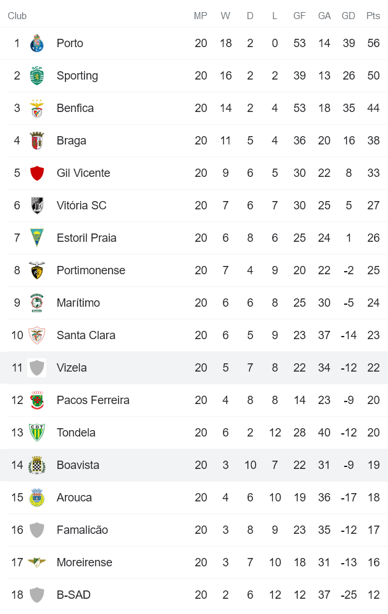
Task: Click the Porto club crest icon
Action: pos(37,43)
